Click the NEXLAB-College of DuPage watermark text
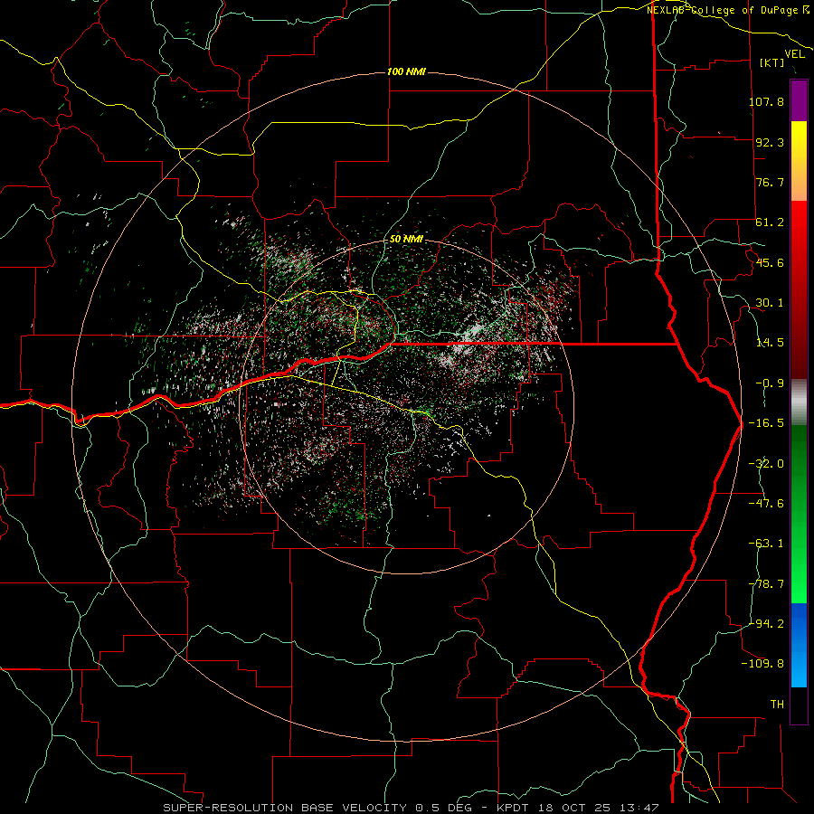Viewport: 814px width, 814px height. coord(728,10)
